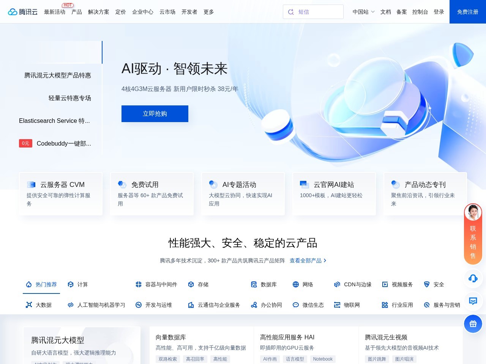
Task: Click the 免费注册 signup button
Action: [467, 12]
